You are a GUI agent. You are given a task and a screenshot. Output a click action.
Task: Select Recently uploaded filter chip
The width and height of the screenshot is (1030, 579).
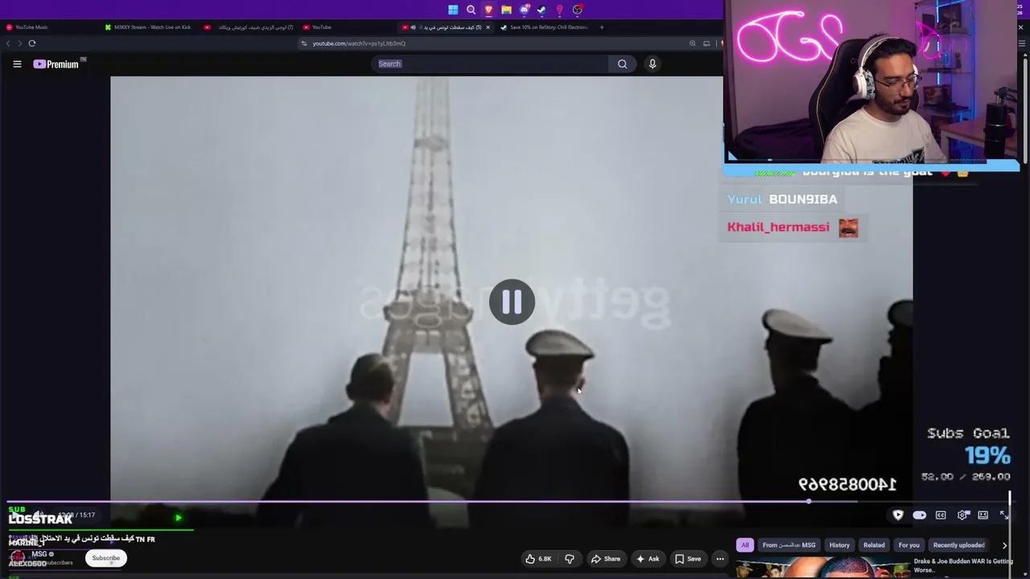959,545
